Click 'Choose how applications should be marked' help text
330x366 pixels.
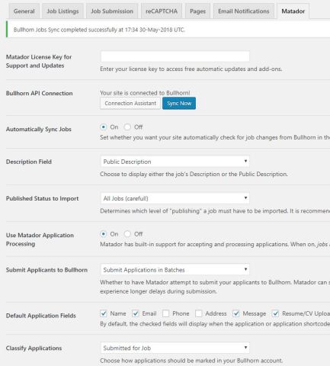tap(191, 361)
